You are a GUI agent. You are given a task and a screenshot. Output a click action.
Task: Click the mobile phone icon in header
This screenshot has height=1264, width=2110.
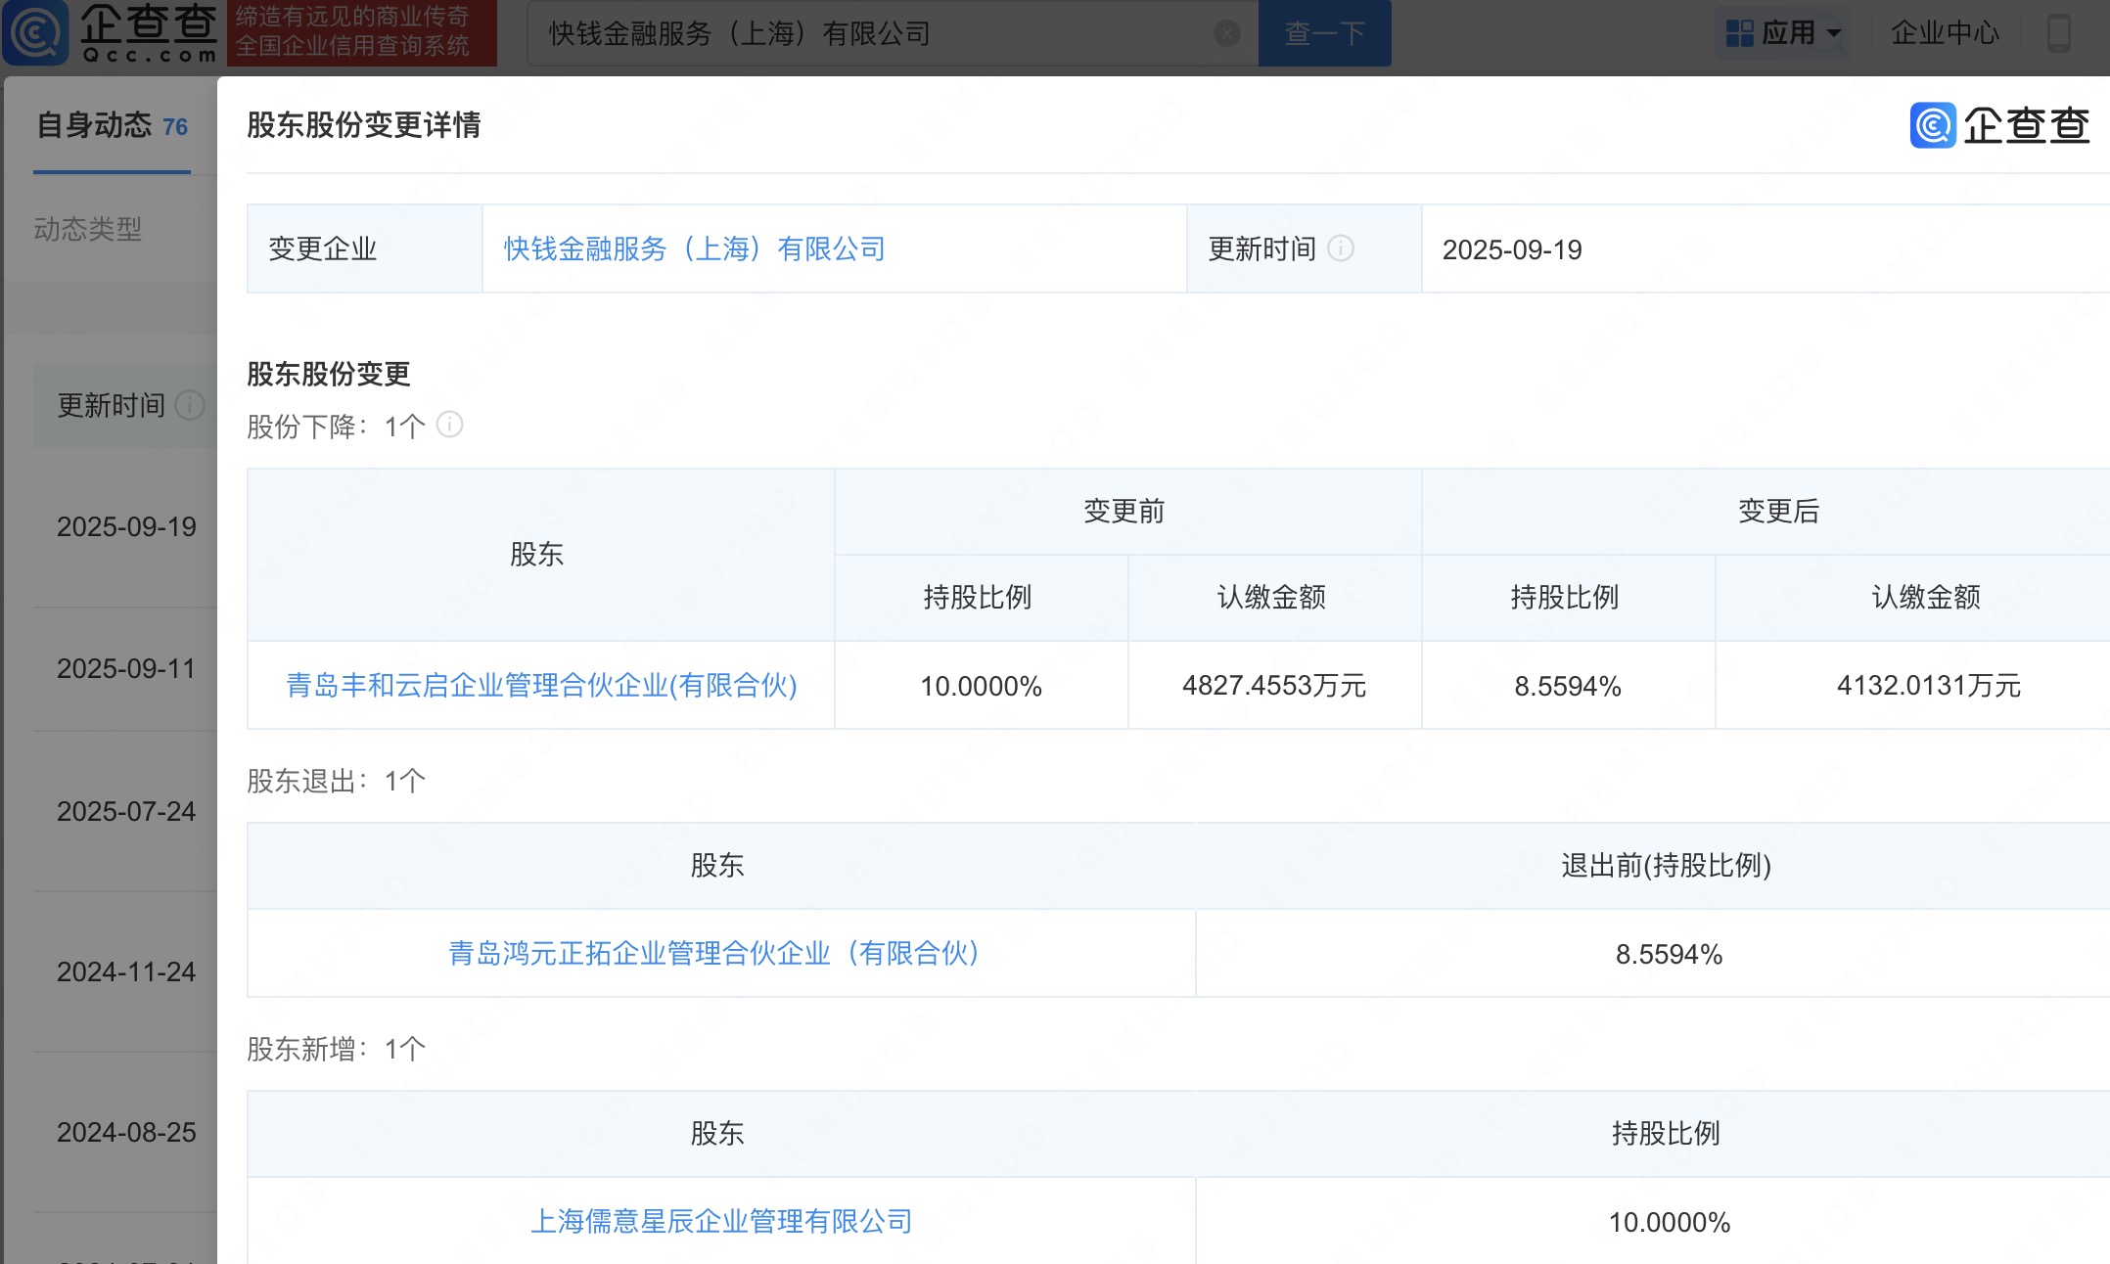2058,33
